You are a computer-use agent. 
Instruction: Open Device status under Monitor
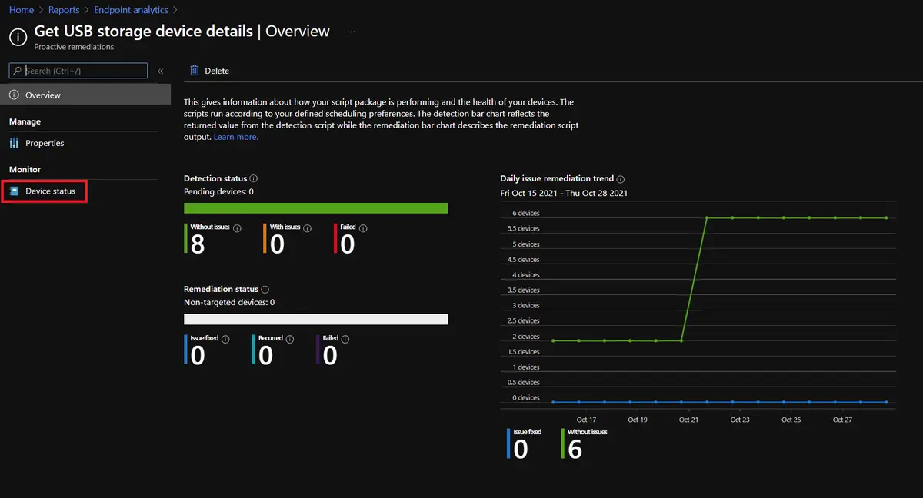pyautogui.click(x=50, y=191)
